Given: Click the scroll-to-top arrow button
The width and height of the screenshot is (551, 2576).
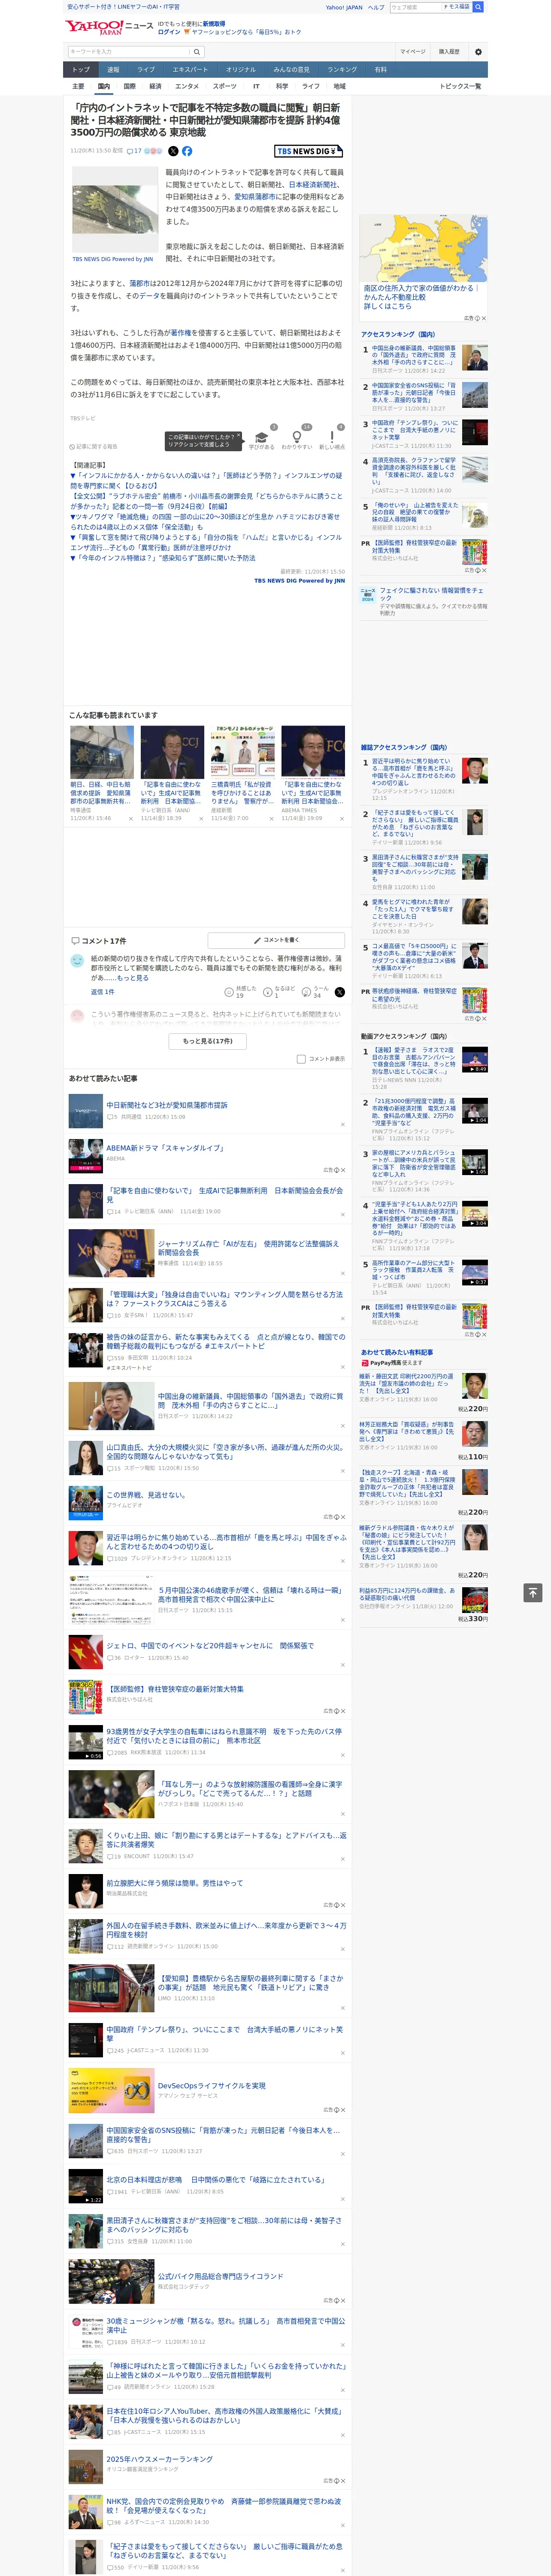Looking at the screenshot, I should click(x=533, y=1593).
